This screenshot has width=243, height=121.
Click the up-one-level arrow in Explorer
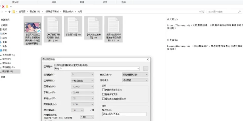coord(9,12)
